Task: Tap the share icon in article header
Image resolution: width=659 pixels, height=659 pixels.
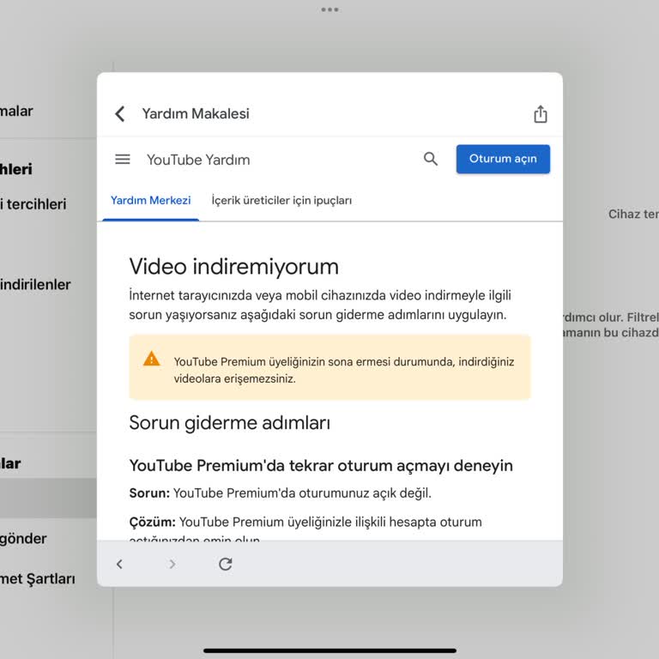Action: click(541, 114)
